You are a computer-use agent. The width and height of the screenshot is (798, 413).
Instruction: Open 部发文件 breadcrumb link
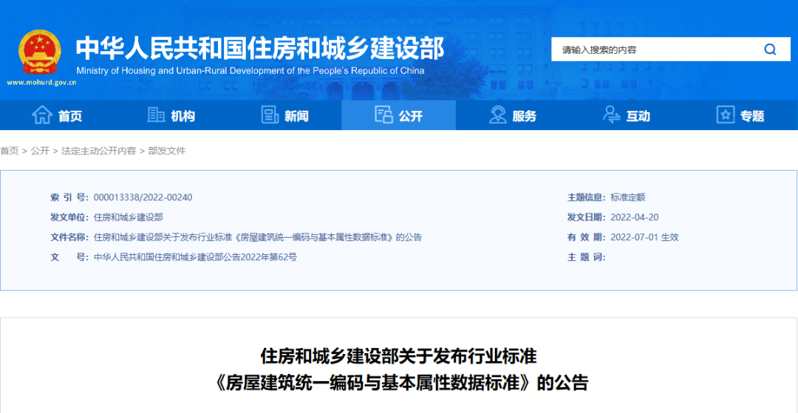click(166, 151)
